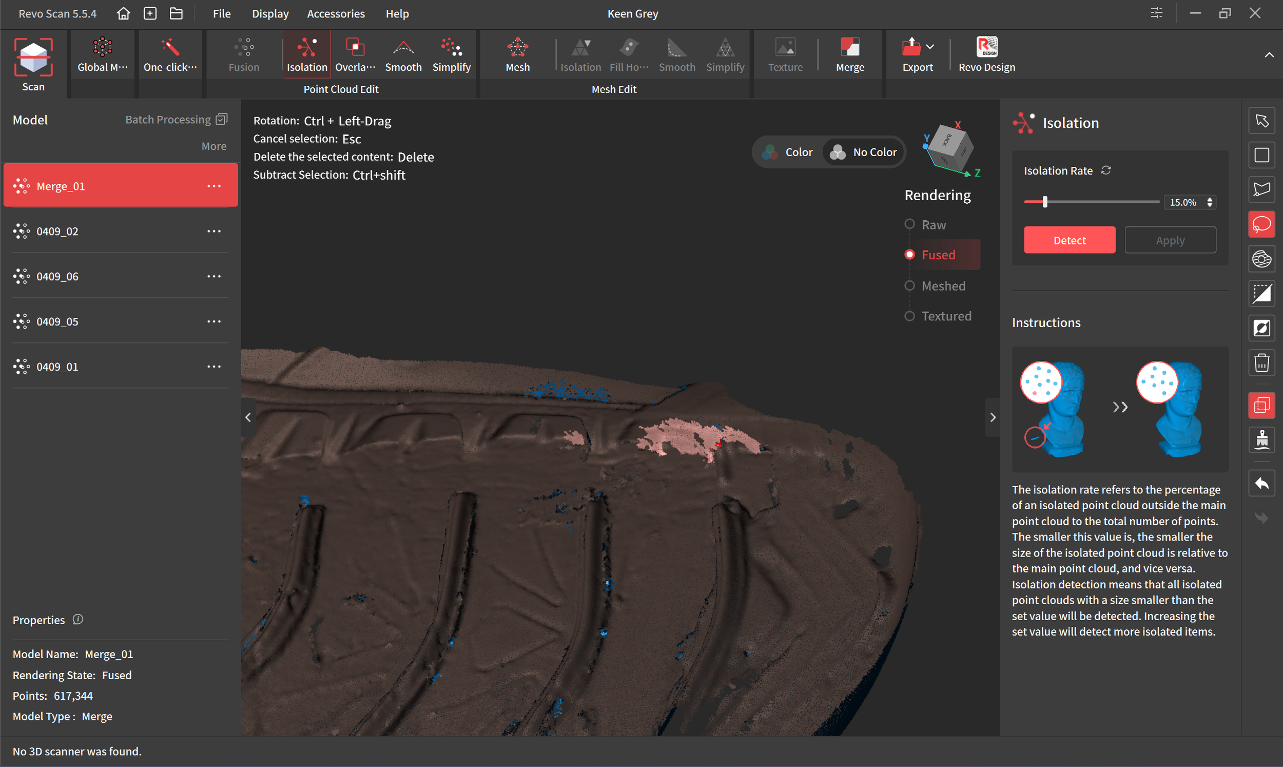Select the lasso selection tool
The width and height of the screenshot is (1283, 767).
pyautogui.click(x=1261, y=224)
